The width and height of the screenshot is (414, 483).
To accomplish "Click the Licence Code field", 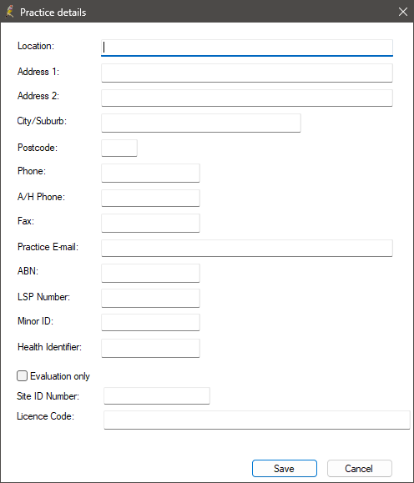I will click(x=257, y=420).
